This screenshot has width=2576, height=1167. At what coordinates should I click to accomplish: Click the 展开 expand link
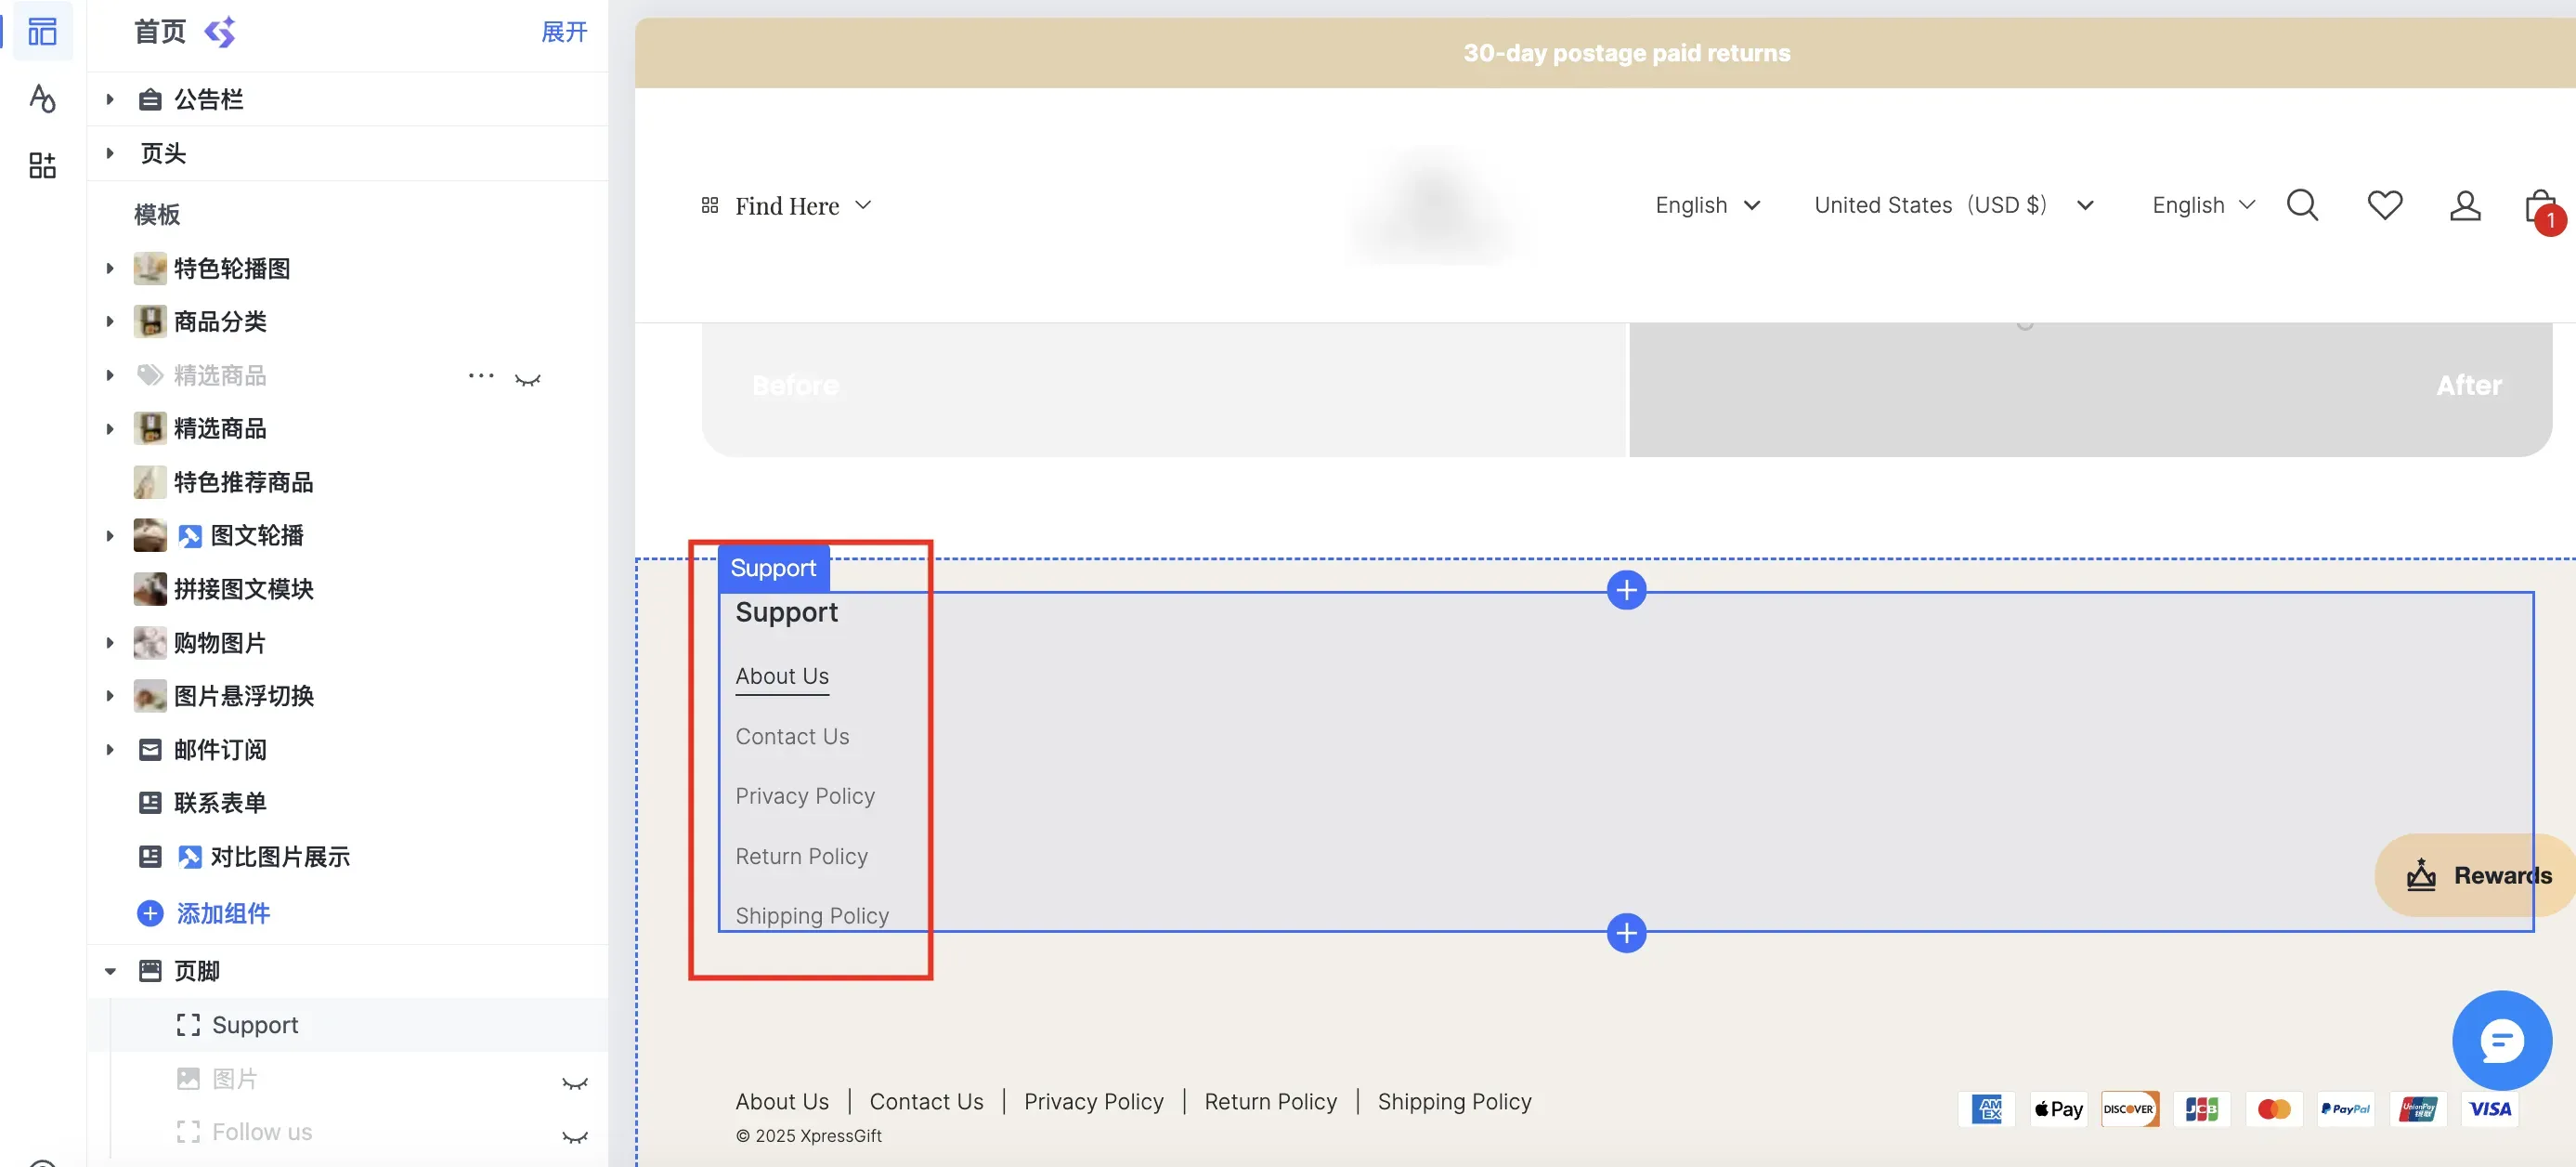click(x=564, y=32)
